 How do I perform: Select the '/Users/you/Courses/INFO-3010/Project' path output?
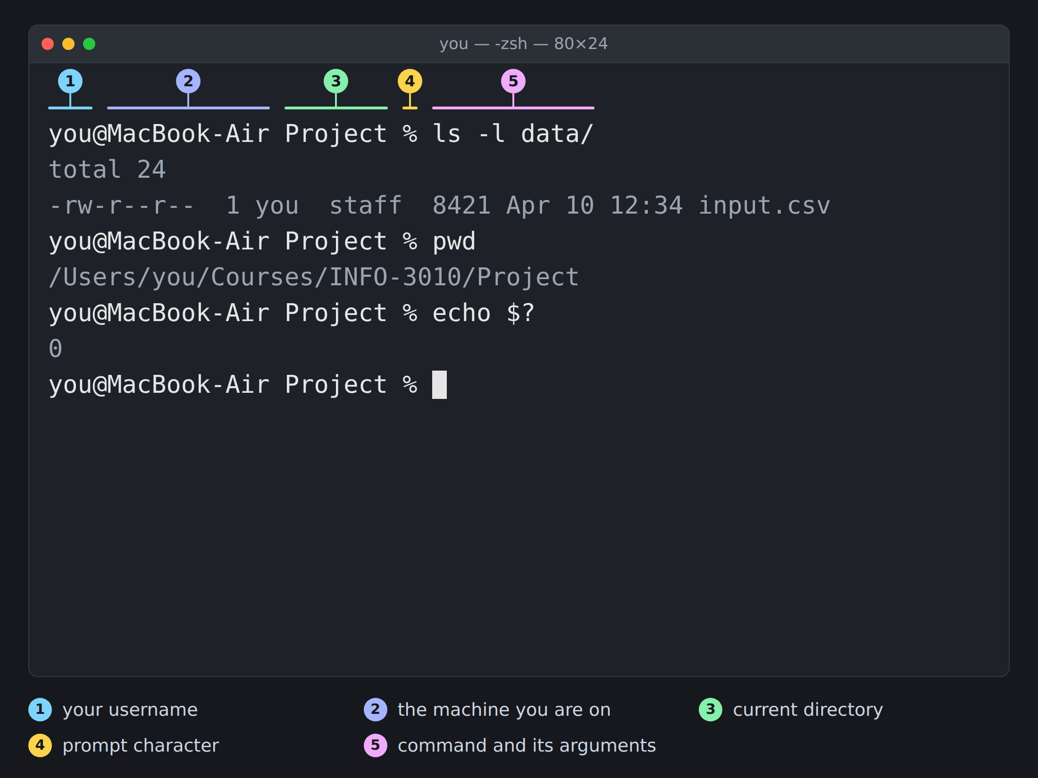tap(314, 277)
